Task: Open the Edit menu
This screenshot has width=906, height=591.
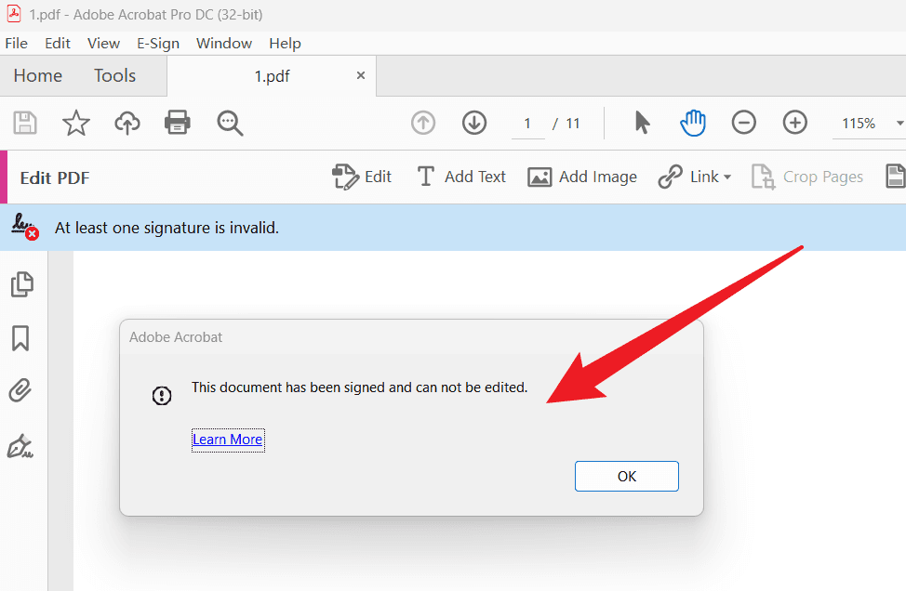Action: [57, 44]
